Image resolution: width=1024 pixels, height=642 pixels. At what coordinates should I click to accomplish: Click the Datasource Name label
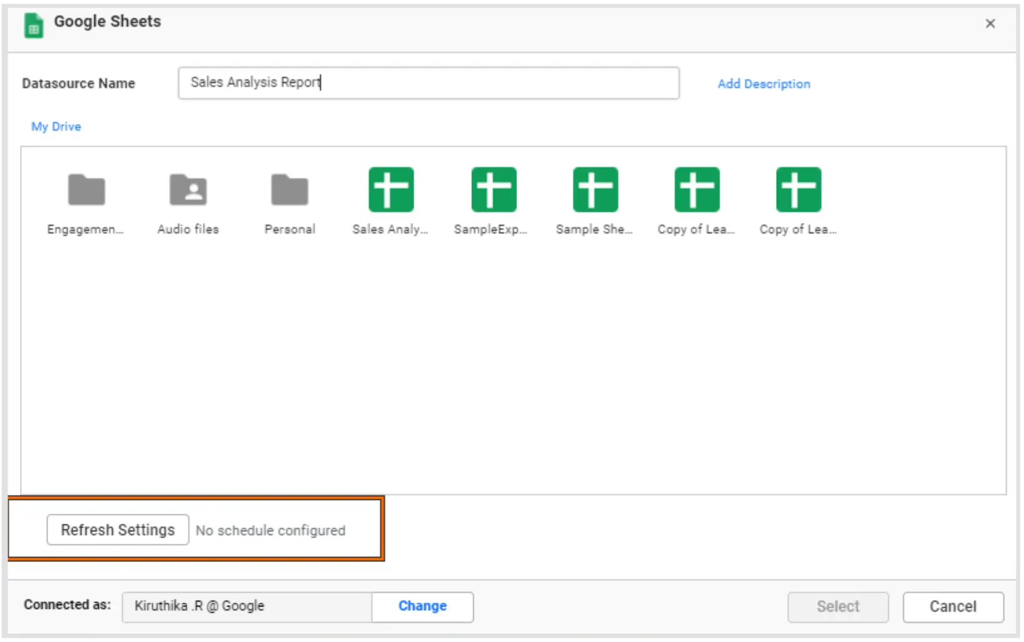[78, 83]
